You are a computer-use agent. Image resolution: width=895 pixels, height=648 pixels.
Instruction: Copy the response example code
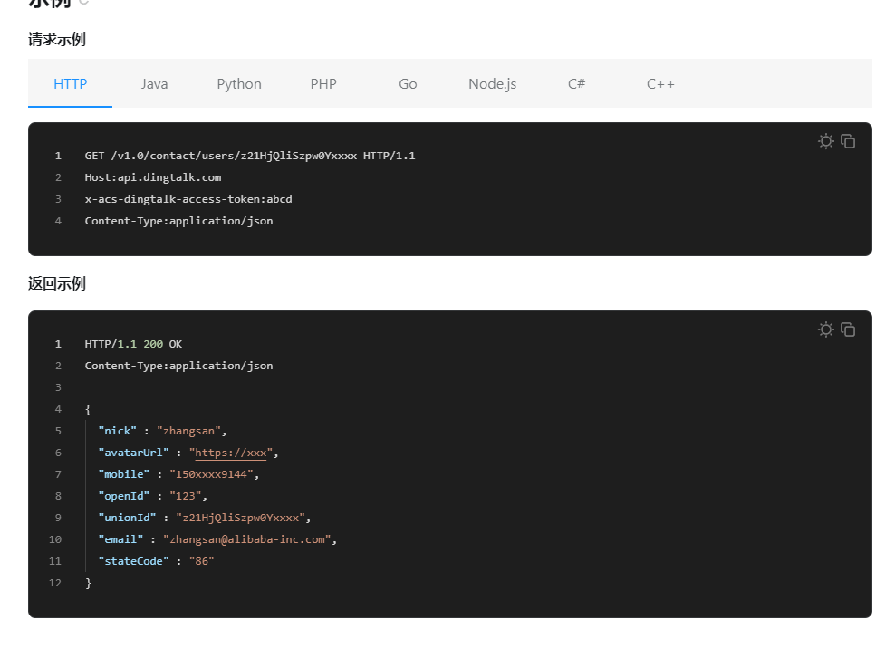pos(848,329)
